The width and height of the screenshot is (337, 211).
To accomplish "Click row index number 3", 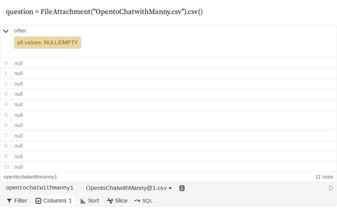I will 6,94.
